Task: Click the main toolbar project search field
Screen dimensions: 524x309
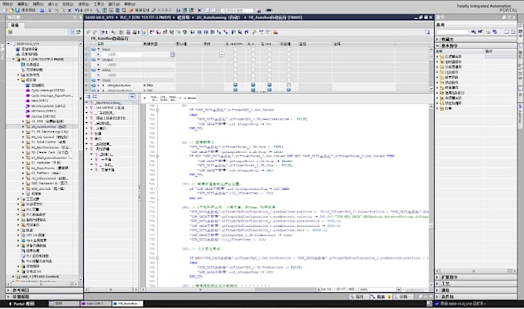Action: pos(237,11)
